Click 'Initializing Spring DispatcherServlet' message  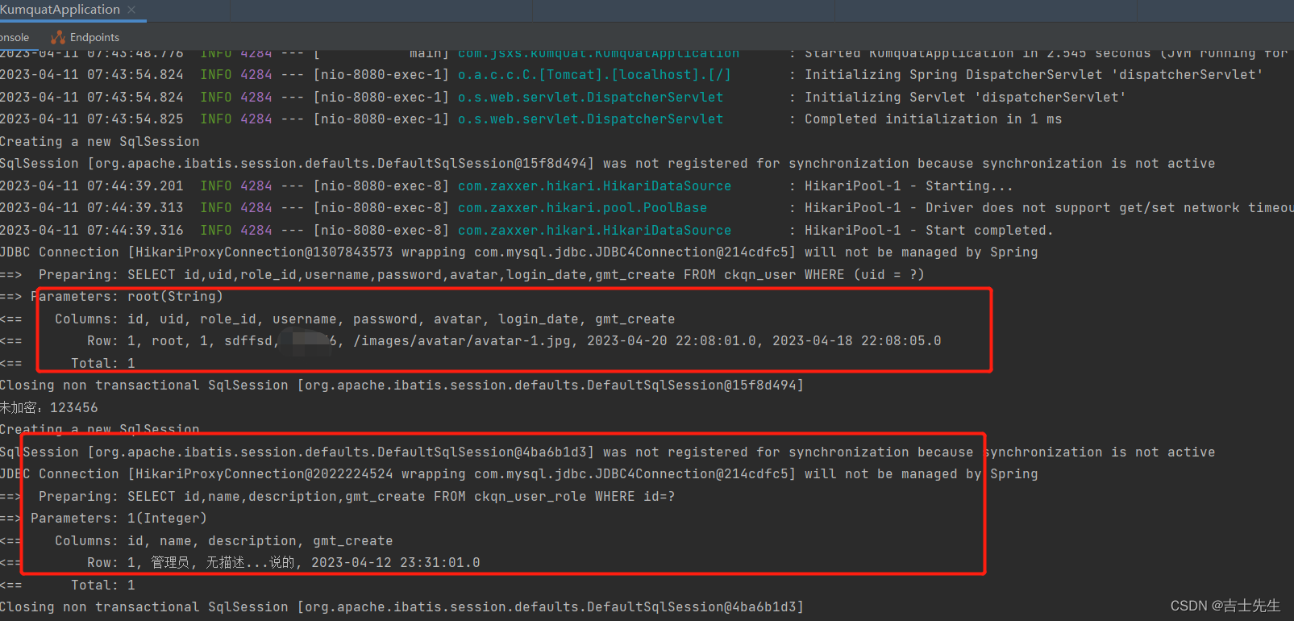coord(1034,74)
